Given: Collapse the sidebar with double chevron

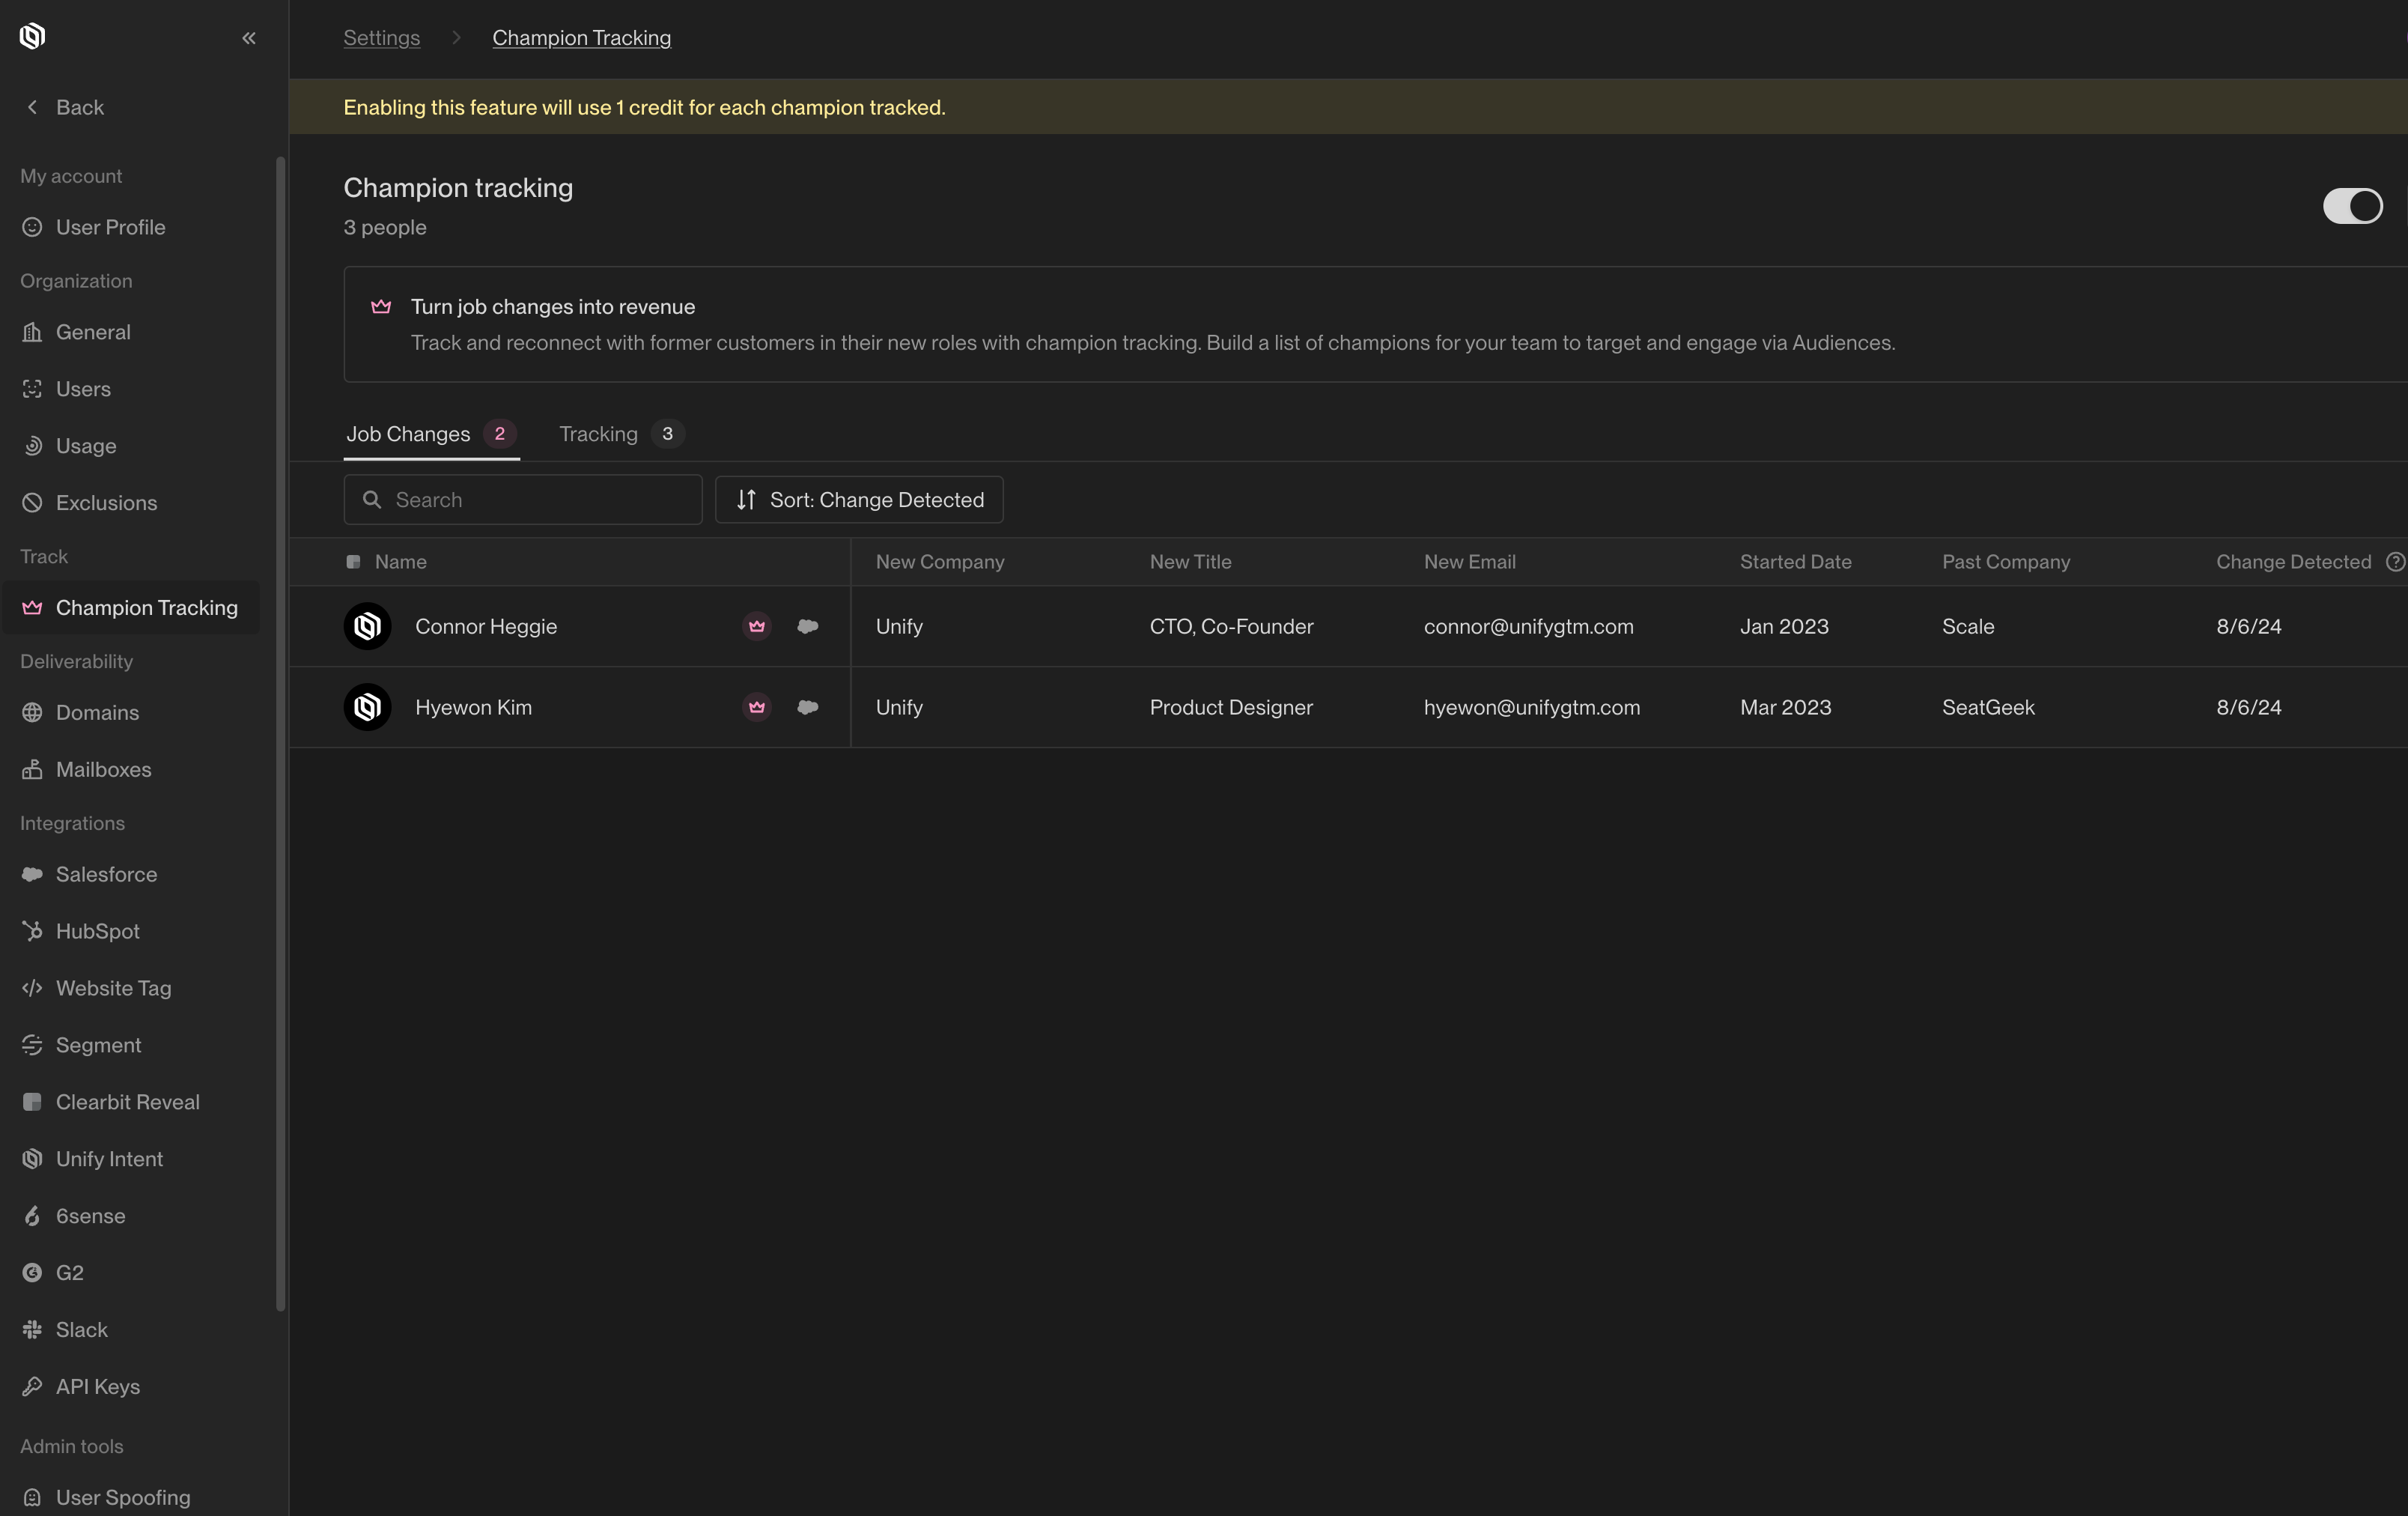Looking at the screenshot, I should [249, 38].
